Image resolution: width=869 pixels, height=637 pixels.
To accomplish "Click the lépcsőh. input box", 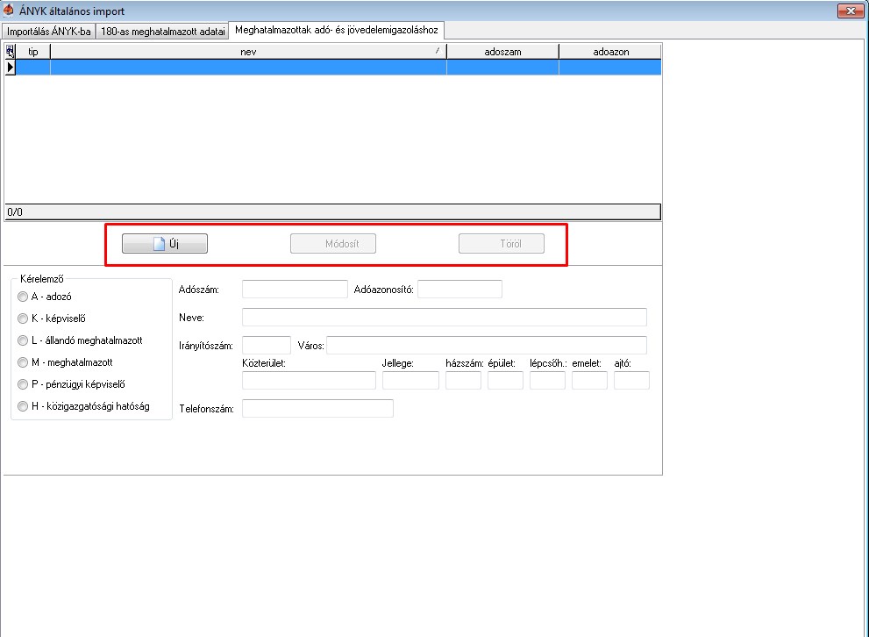I will (x=547, y=380).
